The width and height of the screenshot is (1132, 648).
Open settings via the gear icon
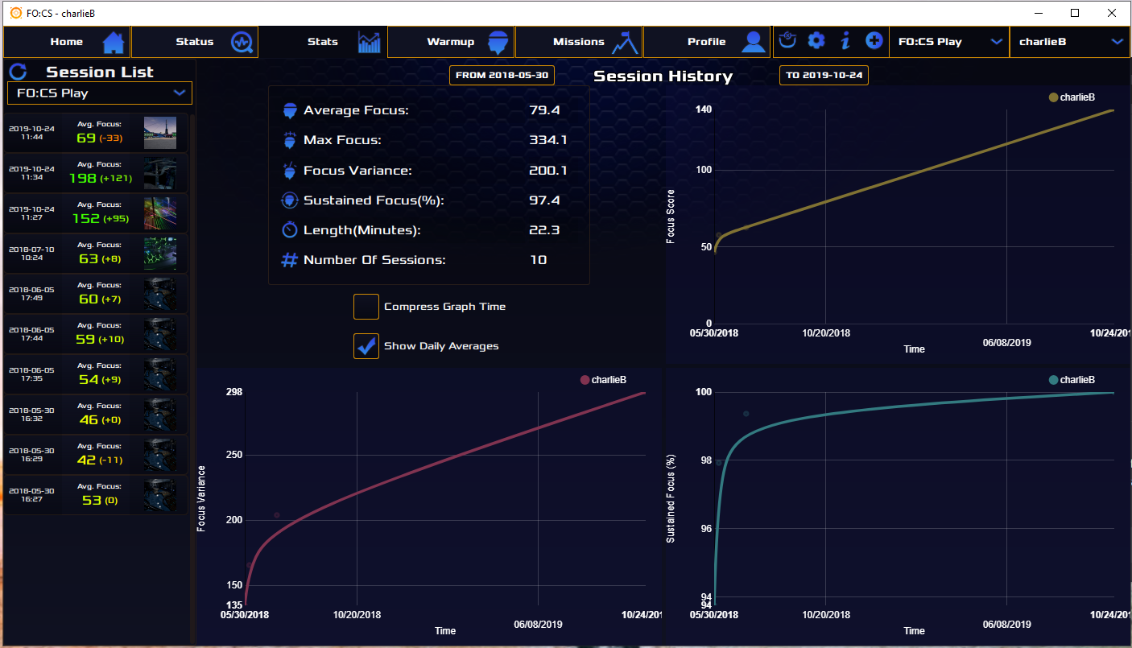[x=816, y=40]
